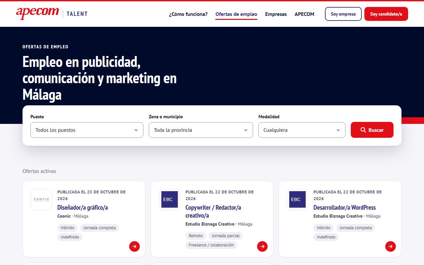Viewport: 424px width, 265px height.
Task: Click Indefinido tag on WordPress developer offer
Action: (326, 237)
